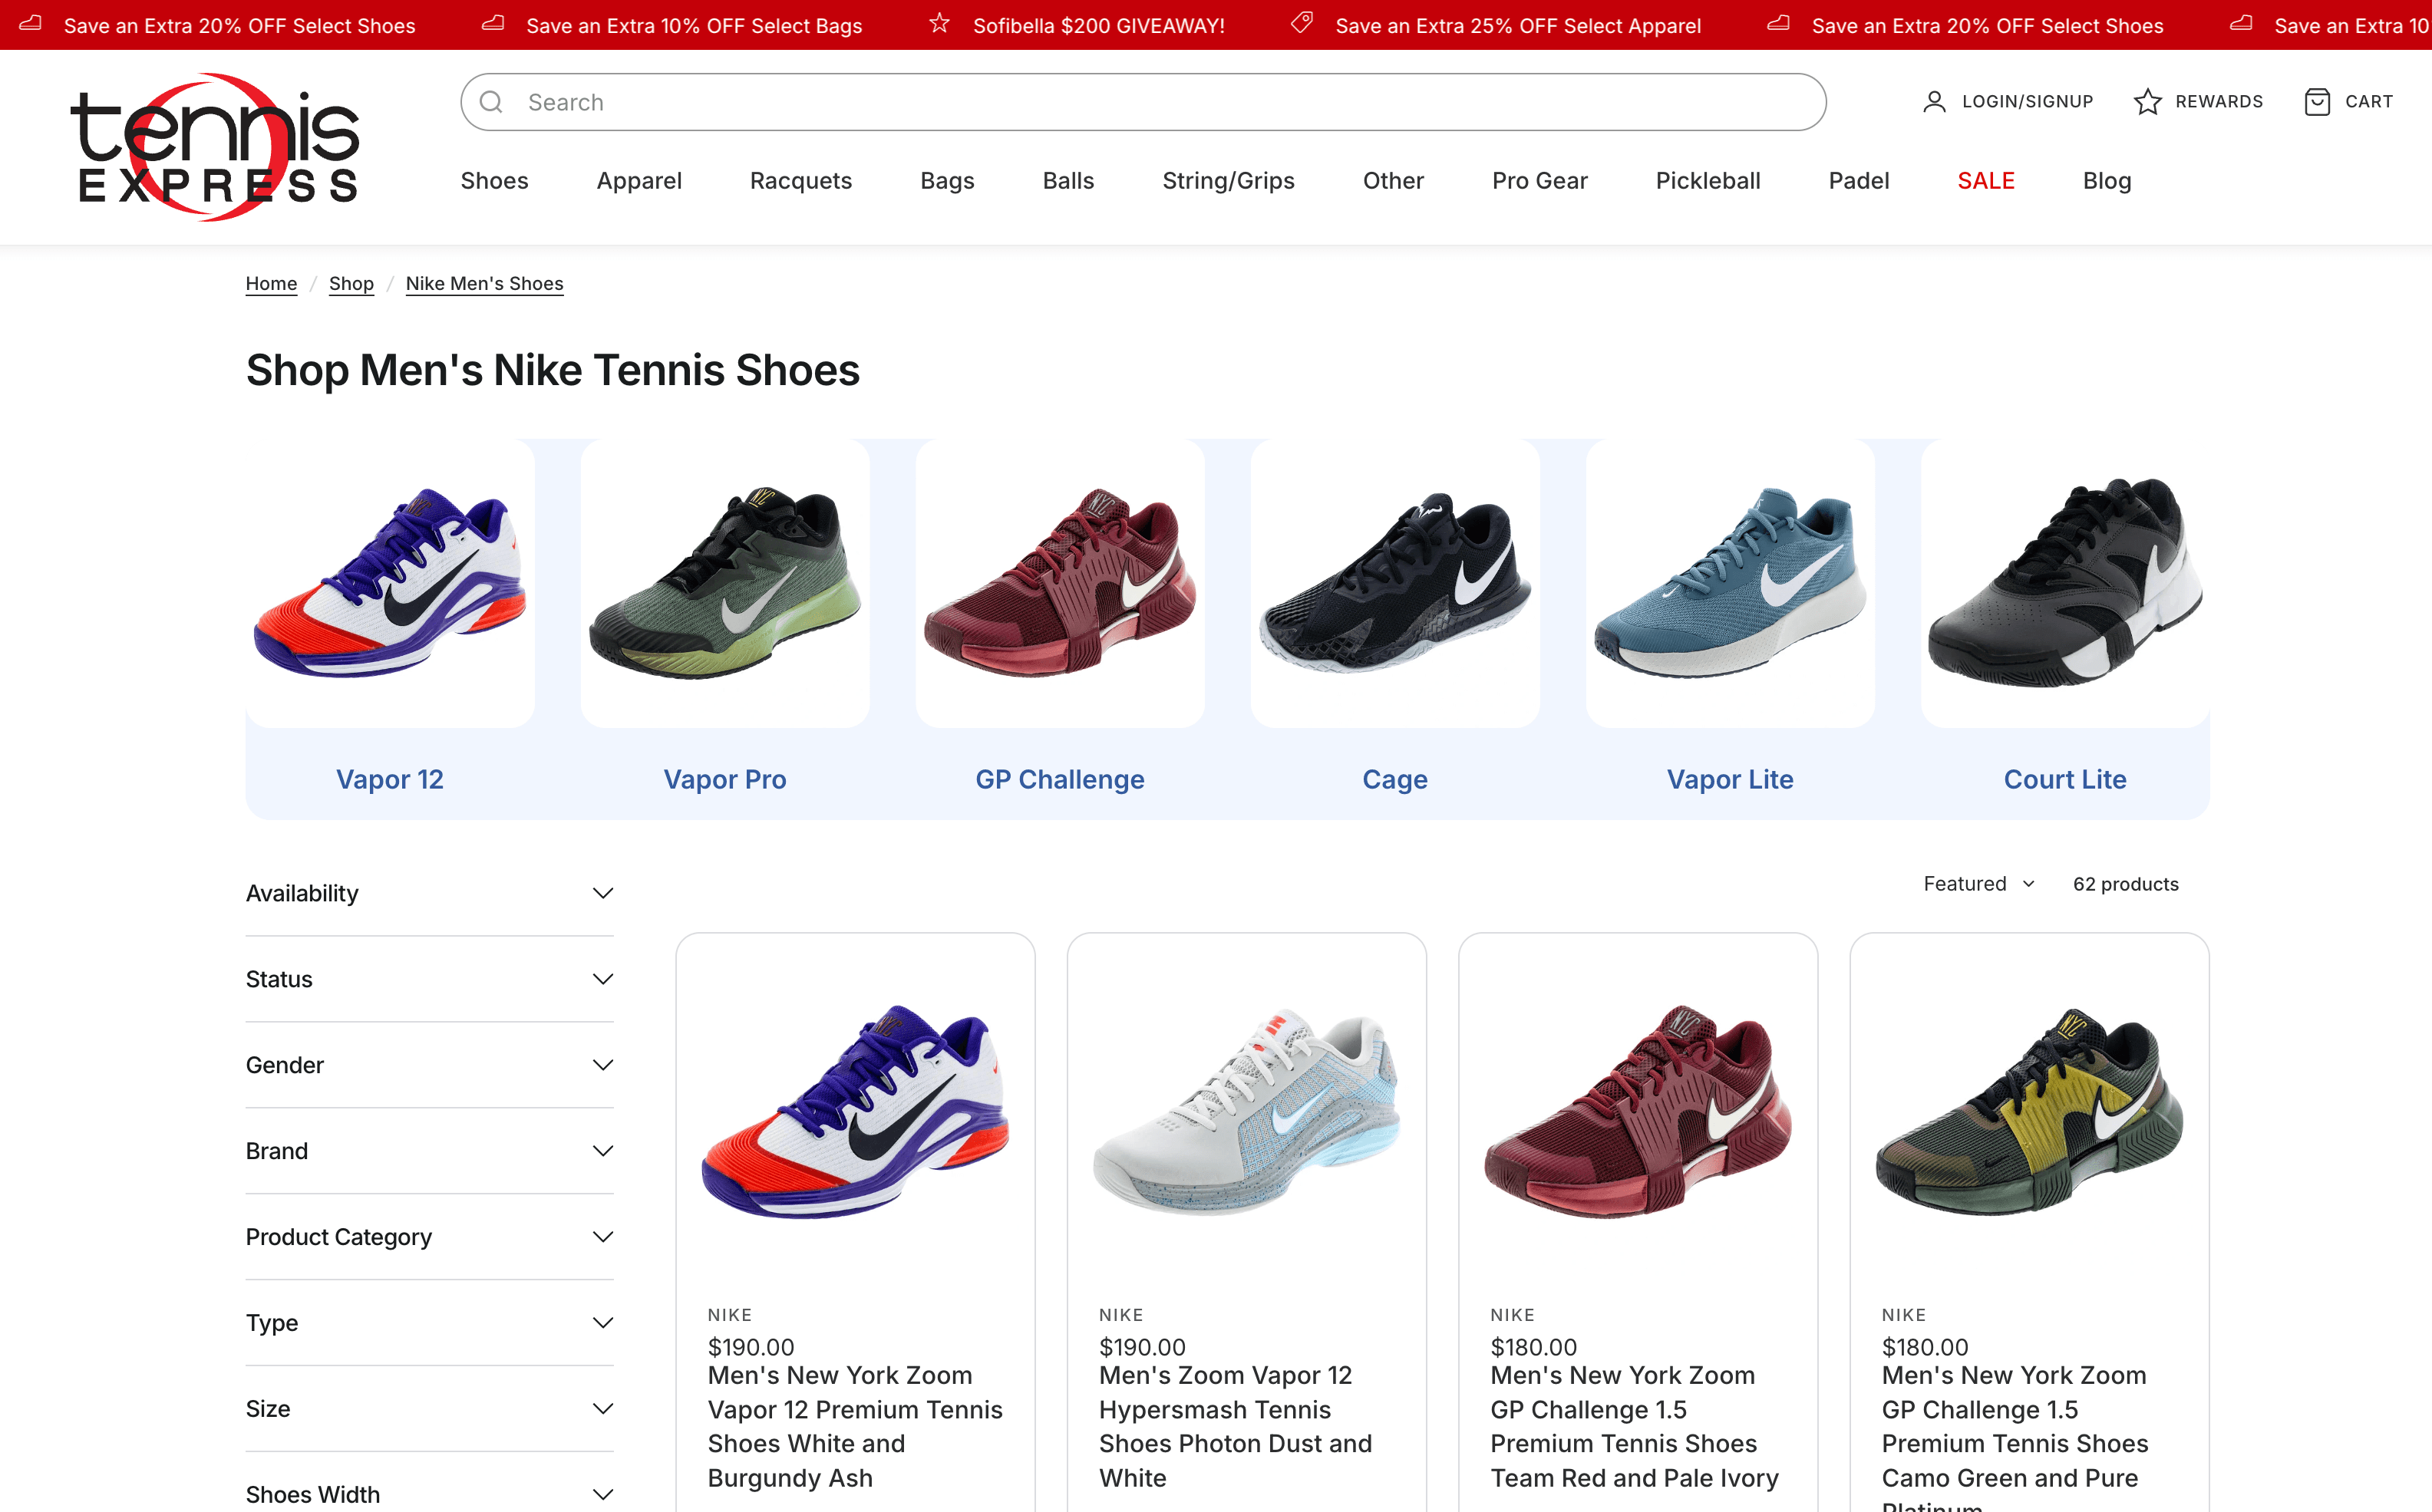Open the Shoes menu

[494, 181]
